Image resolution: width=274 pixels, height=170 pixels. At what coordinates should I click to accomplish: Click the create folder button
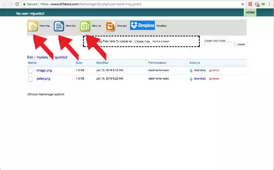point(241,45)
